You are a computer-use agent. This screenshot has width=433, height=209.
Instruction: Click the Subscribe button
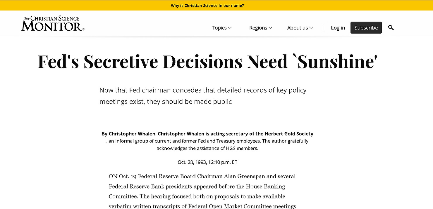tap(366, 27)
